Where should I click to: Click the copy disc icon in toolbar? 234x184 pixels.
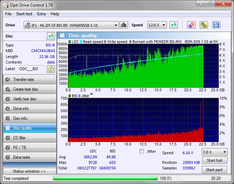203,25
